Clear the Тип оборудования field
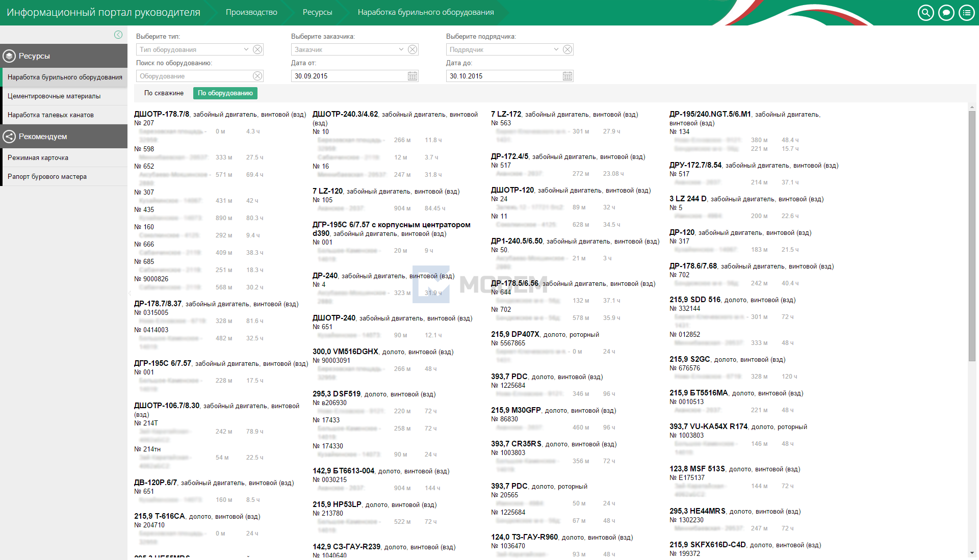This screenshot has width=979, height=560. (x=257, y=49)
